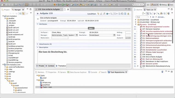Image resolution: width=175 pixels, height=98 pixels.
Task: Collapse the Attributes section
Action: pos(38,24)
